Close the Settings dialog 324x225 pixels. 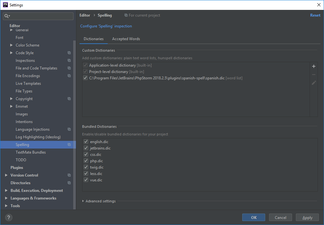click(x=319, y=5)
